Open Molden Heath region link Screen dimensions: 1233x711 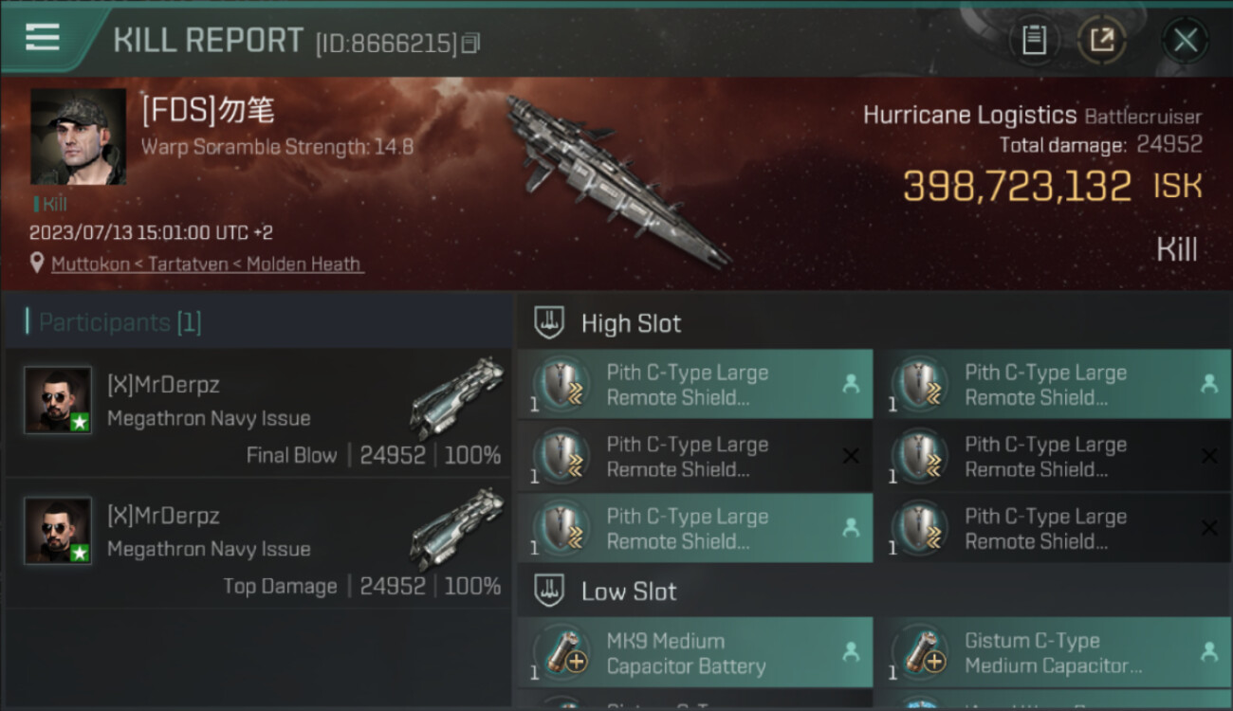[304, 264]
